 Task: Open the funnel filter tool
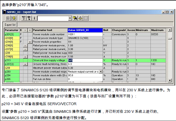(x=24, y=18)
